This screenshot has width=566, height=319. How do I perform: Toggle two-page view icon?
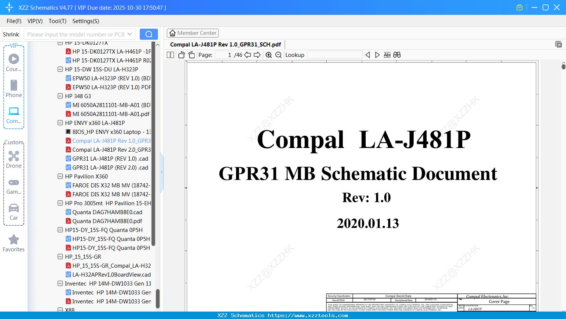(x=170, y=55)
